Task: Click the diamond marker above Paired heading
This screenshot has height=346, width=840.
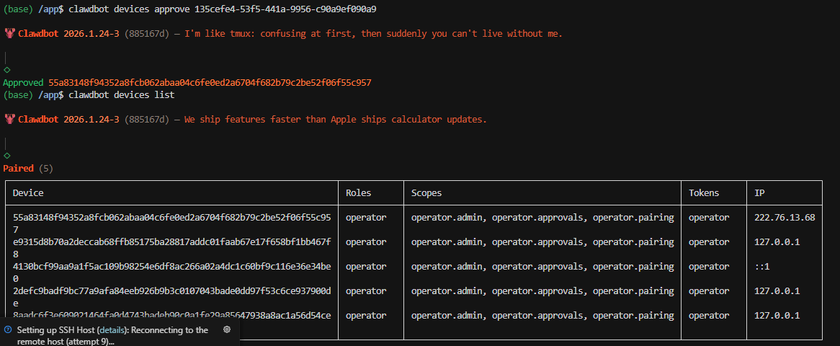Action: click(x=7, y=156)
